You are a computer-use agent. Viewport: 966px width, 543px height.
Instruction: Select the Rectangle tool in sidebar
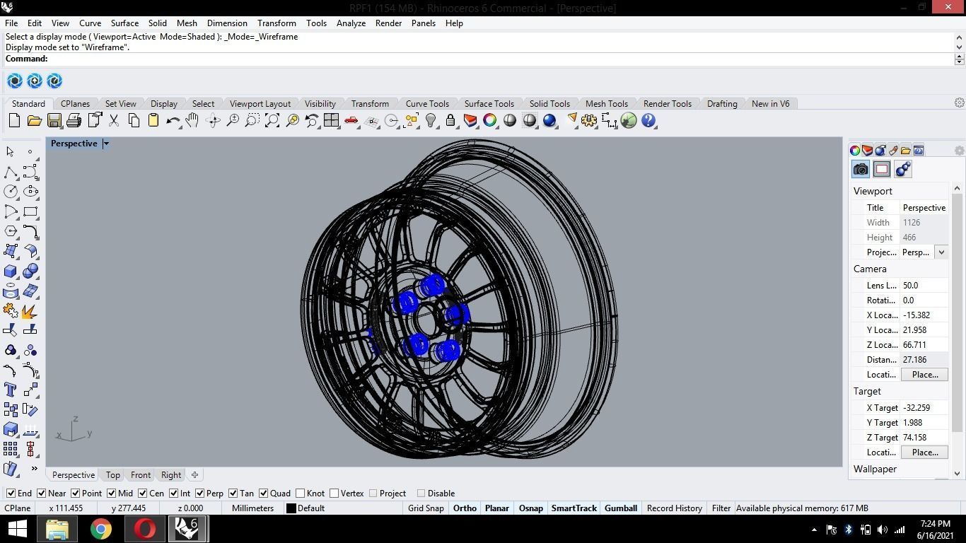30,211
